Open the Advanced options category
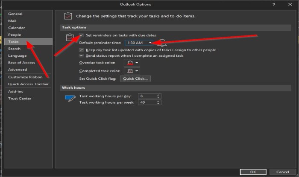 point(18,70)
